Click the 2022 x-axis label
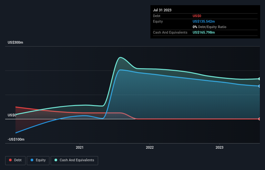Screen dimensions: 265x170 [150, 147]
